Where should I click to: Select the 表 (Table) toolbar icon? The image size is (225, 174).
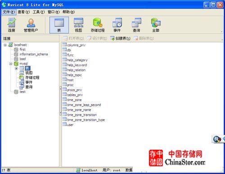coord(59,25)
